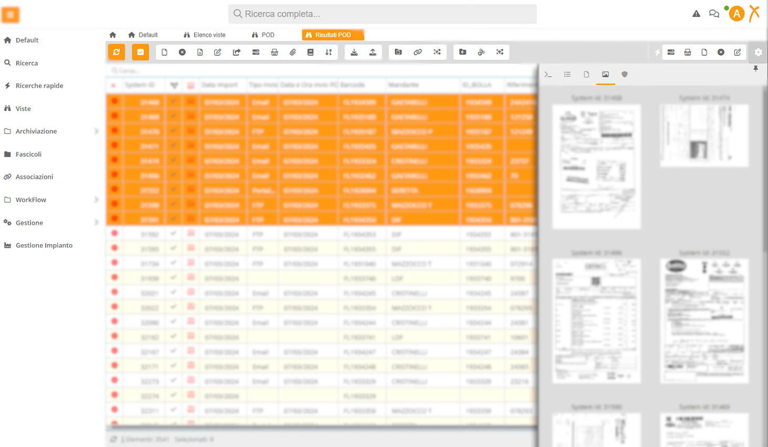Open thumbnail for System Id 31474
768x447 pixels.
click(704, 136)
